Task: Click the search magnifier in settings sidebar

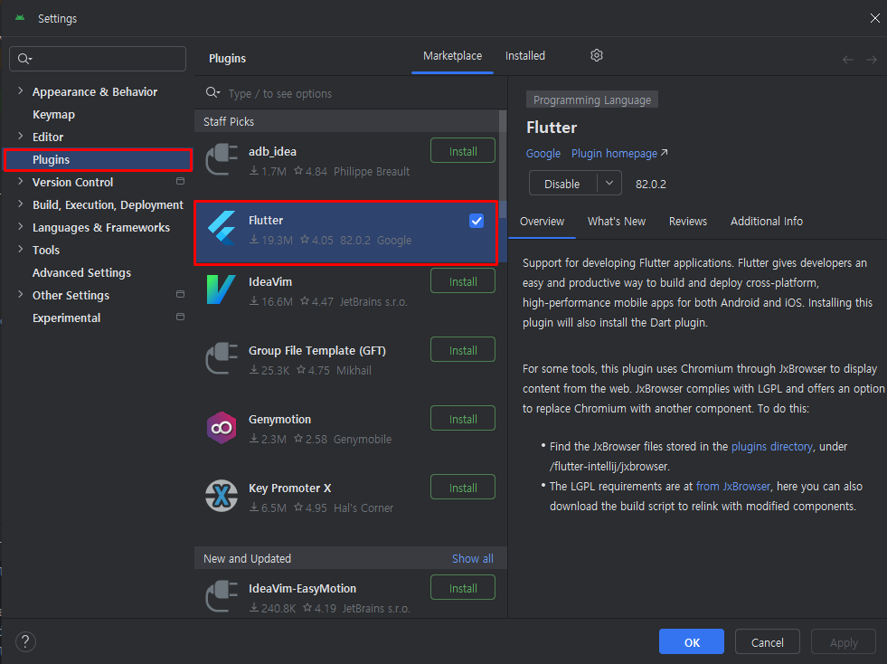Action: click(x=24, y=59)
